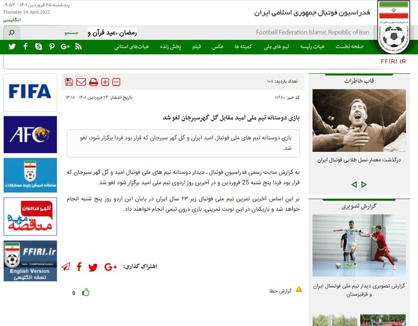Print the article with printer icon
Image resolution: width=418 pixels, height=326 pixels.
click(x=93, y=82)
